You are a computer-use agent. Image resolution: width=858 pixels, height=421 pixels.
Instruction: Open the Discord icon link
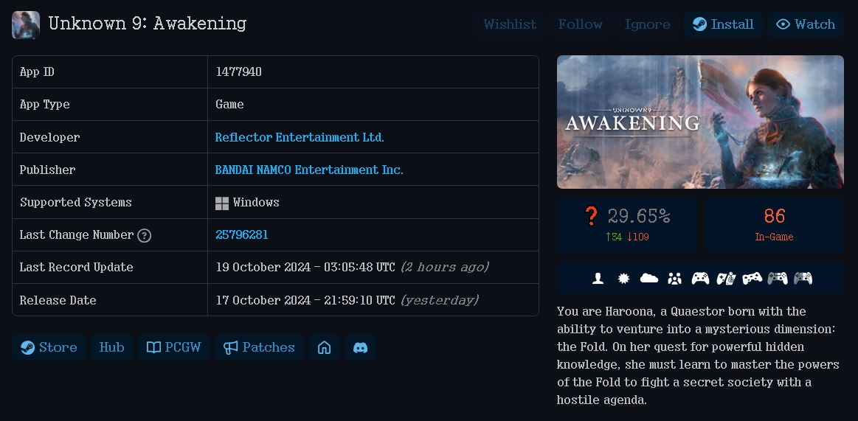[x=360, y=347]
